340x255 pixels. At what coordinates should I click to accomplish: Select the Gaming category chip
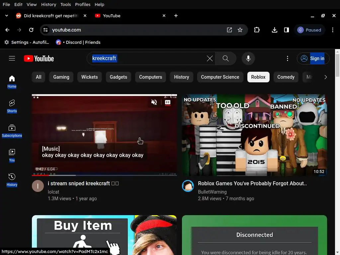click(61, 77)
